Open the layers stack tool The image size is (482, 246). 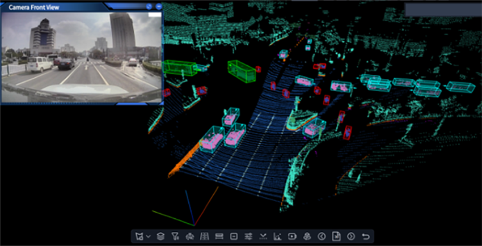(160, 236)
